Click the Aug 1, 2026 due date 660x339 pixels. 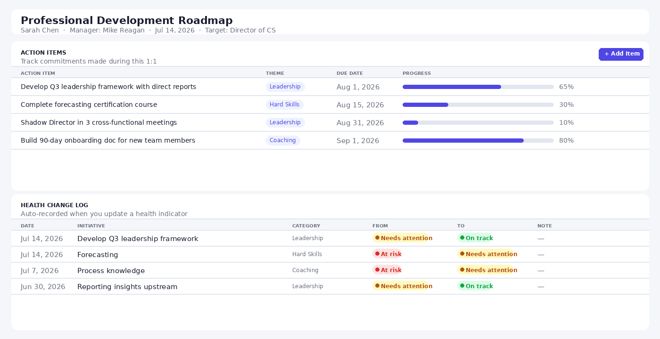point(358,87)
